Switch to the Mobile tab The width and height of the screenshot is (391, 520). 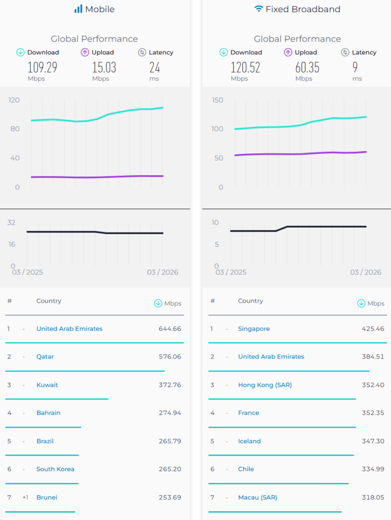coord(94,9)
